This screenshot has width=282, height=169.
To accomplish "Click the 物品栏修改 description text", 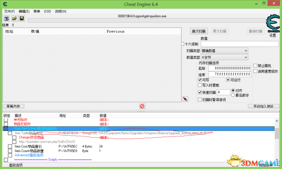I will [x=22, y=124].
